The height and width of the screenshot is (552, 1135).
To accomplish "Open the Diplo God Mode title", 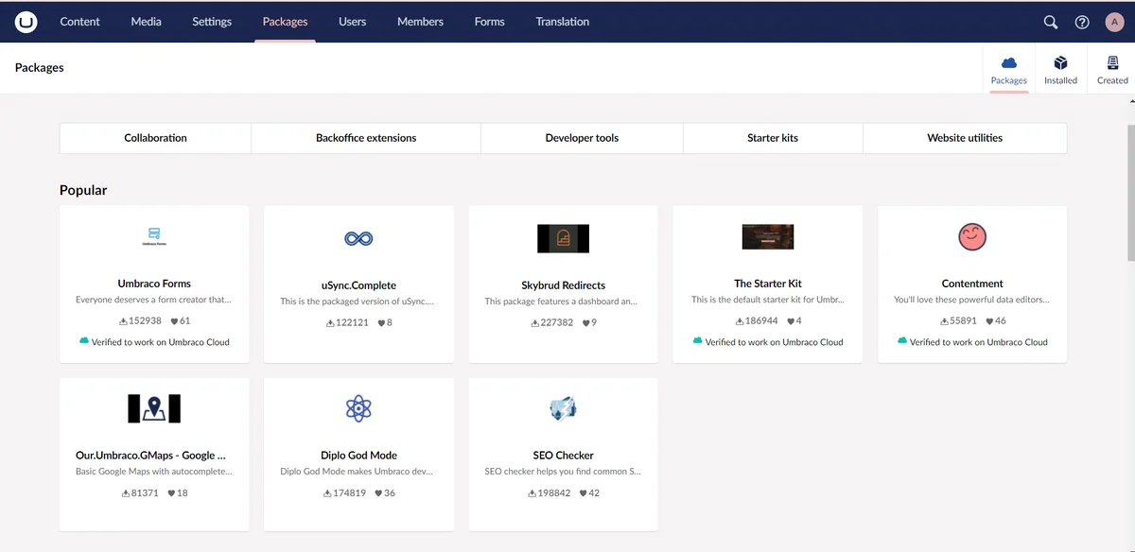I will (x=358, y=456).
